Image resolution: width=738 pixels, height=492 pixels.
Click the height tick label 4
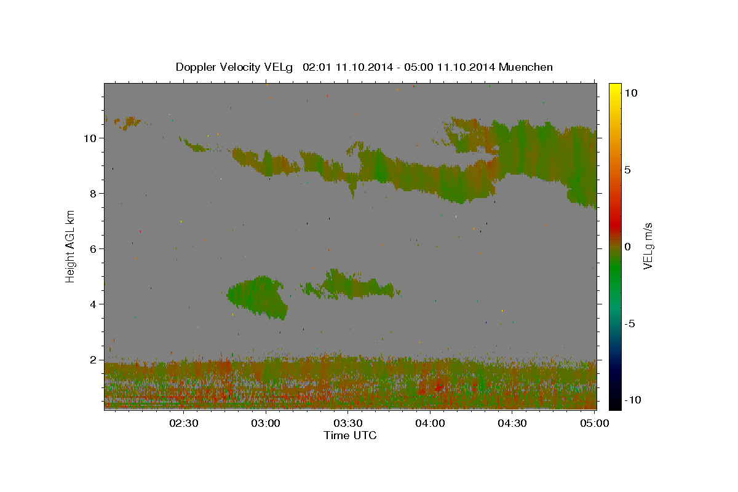[x=93, y=304]
